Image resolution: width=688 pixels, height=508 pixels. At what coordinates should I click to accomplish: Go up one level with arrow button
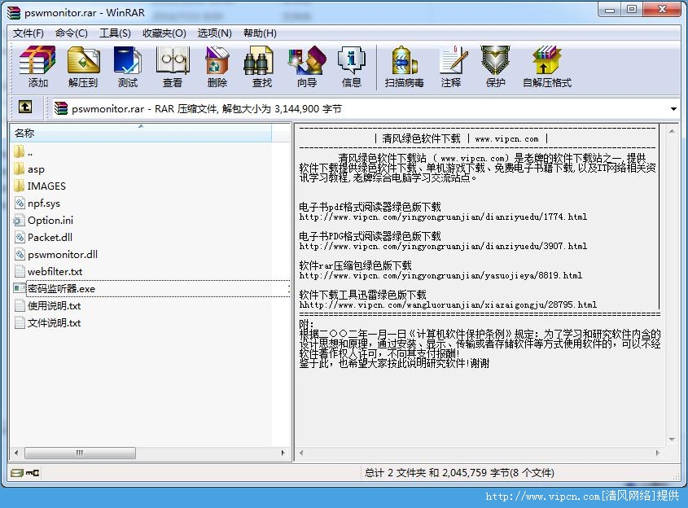pos(25,107)
